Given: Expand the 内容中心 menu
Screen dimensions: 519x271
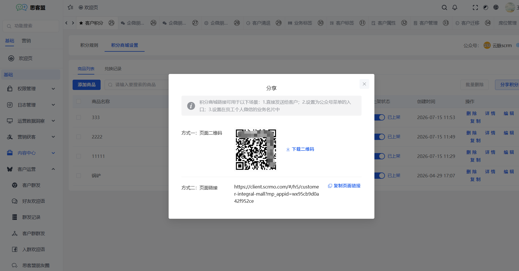Looking at the screenshot, I should point(31,153).
